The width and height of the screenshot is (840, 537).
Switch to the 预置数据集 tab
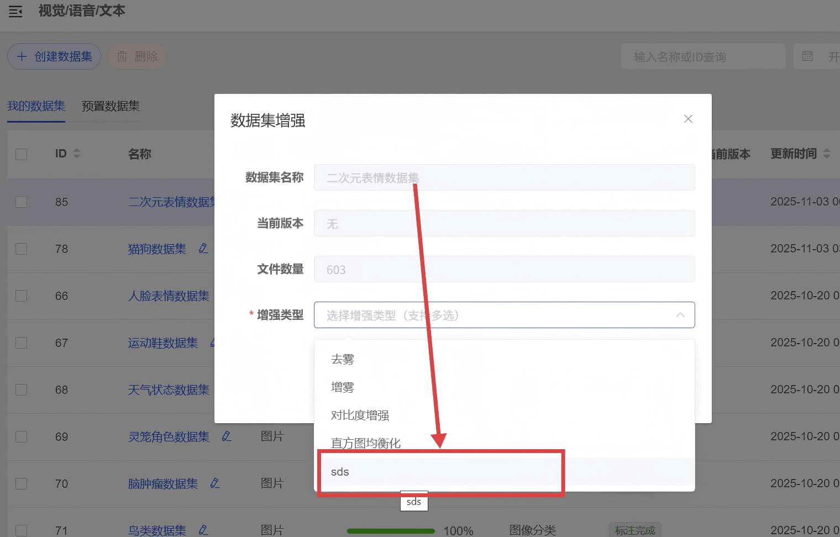click(x=111, y=106)
